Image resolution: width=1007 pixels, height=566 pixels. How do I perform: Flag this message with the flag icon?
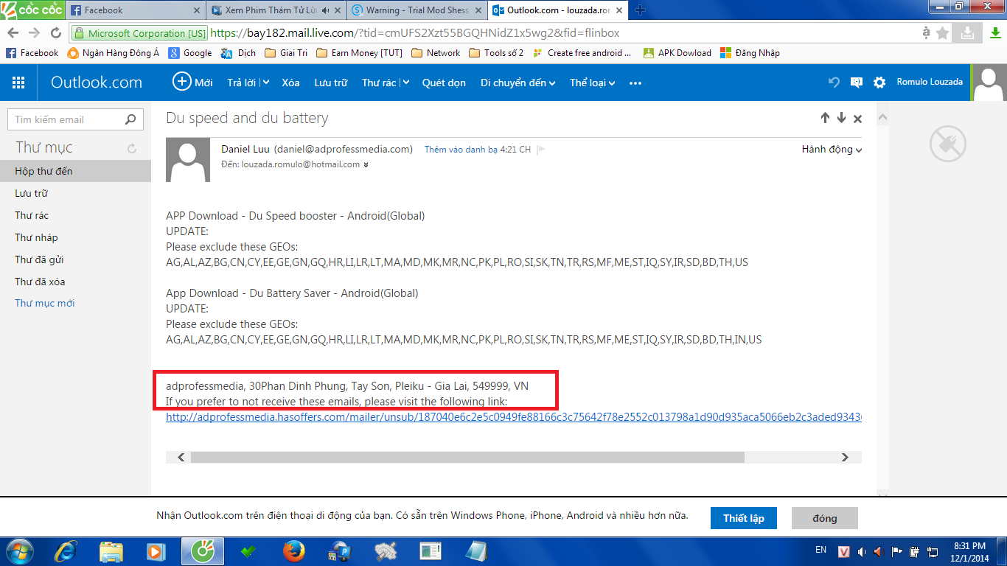pyautogui.click(x=541, y=150)
